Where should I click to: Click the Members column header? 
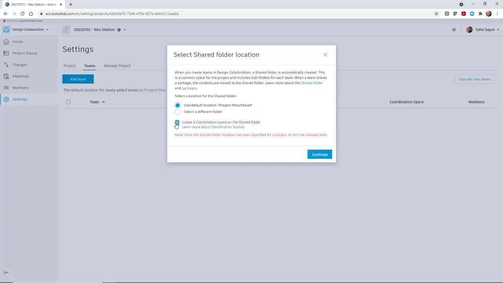(x=476, y=102)
